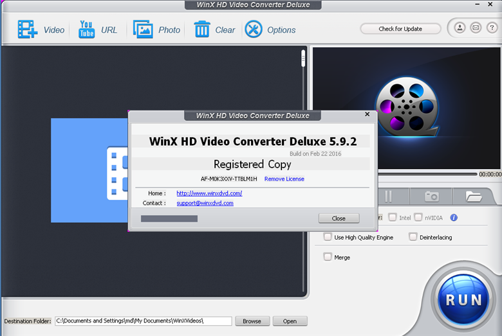The image size is (502, 336).
Task: Enable the nVIDIA hardware acceleration checkbox
Action: coord(418,218)
